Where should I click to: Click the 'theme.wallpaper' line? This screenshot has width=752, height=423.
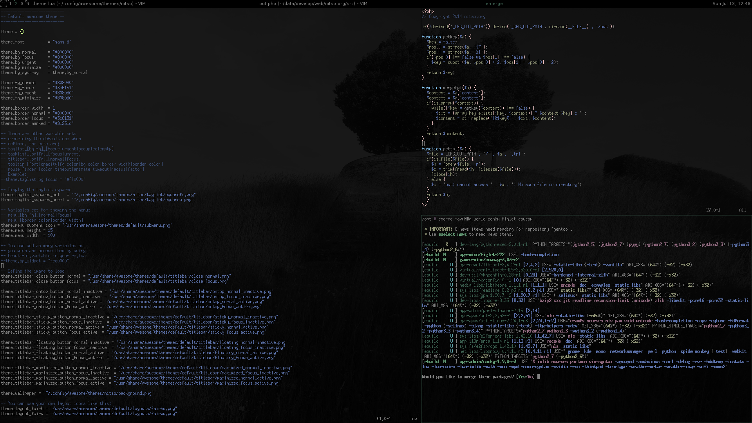pos(77,393)
